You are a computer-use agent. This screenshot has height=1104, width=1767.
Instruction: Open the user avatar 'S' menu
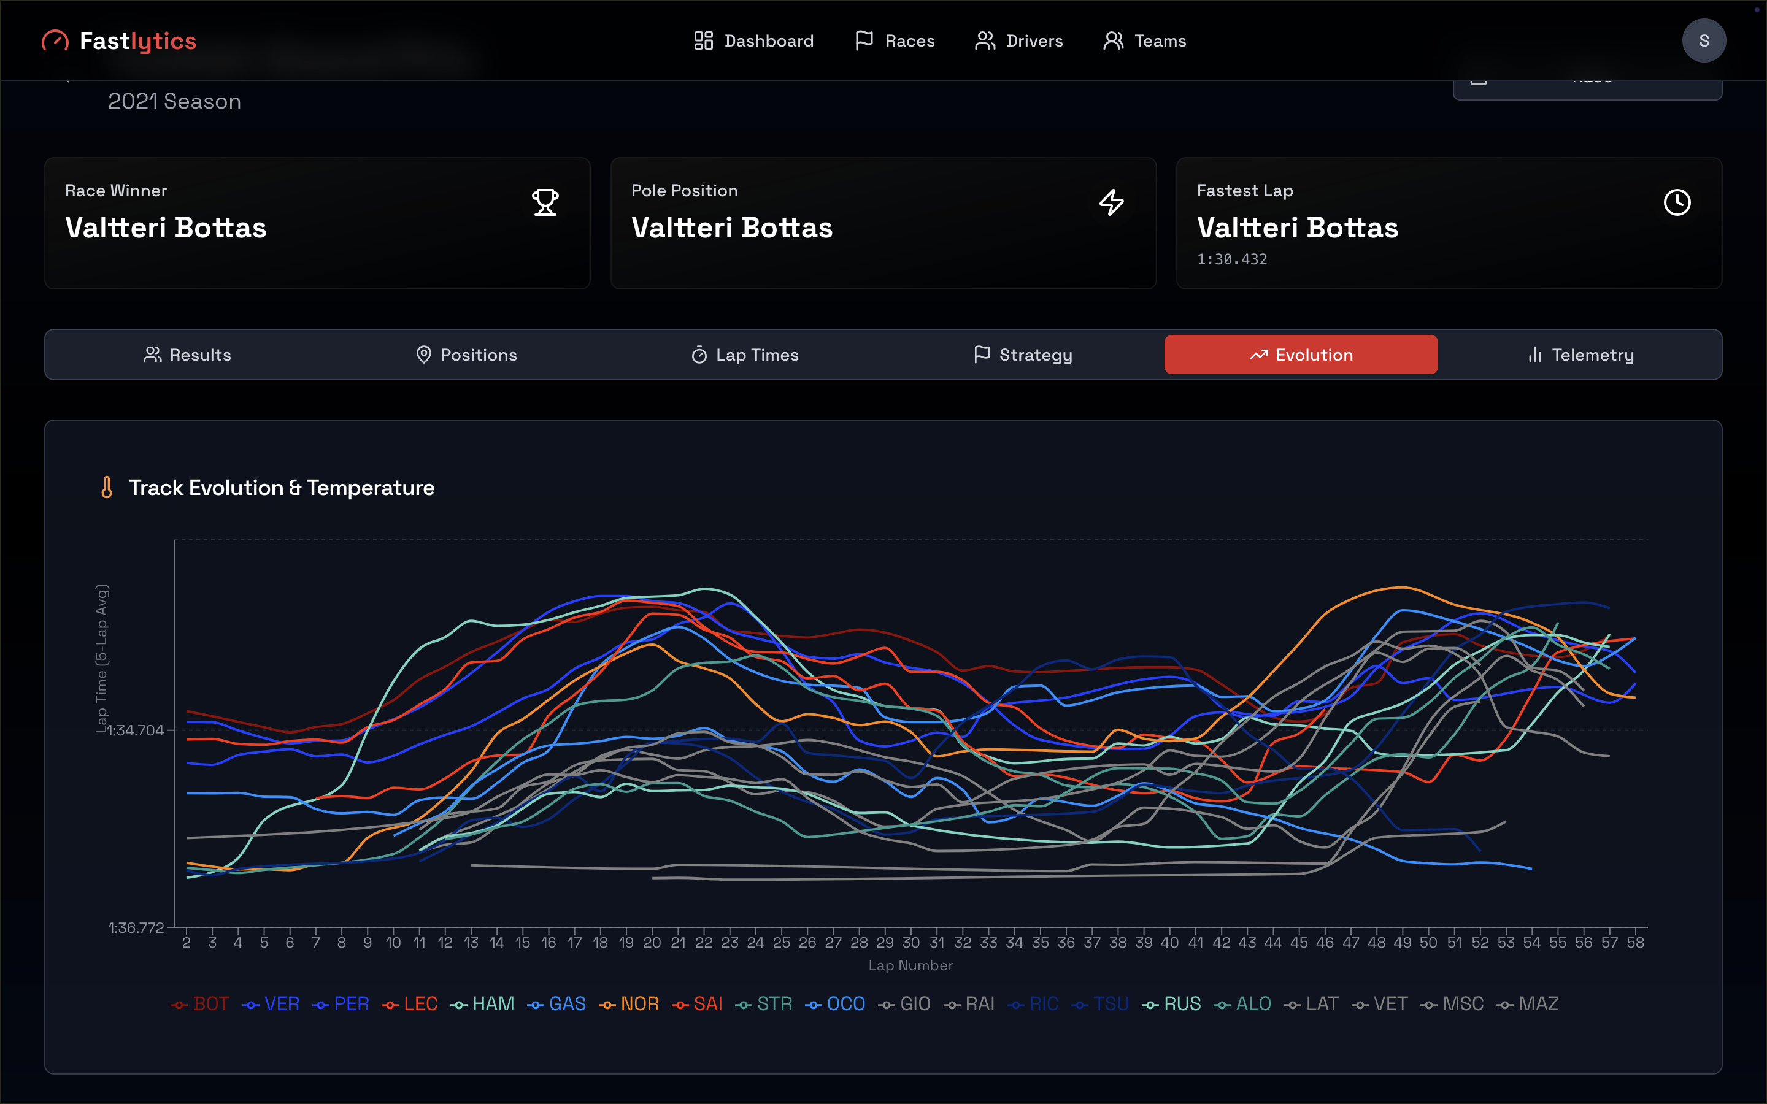pos(1703,41)
